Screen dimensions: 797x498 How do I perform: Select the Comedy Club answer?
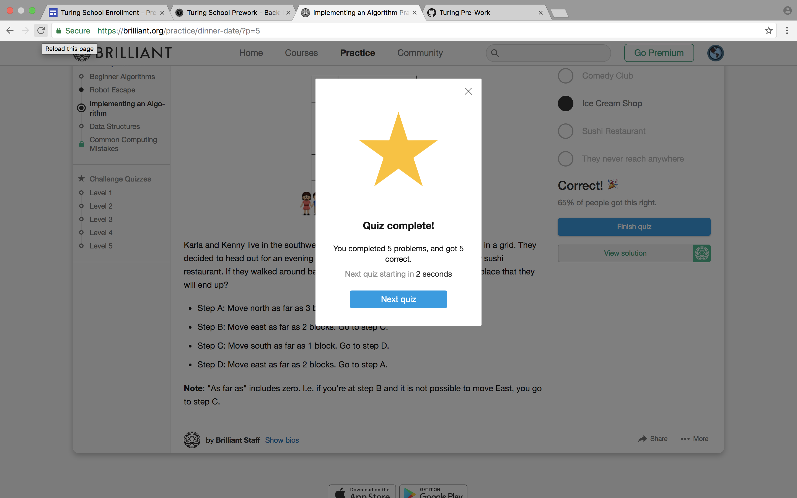[x=565, y=76]
